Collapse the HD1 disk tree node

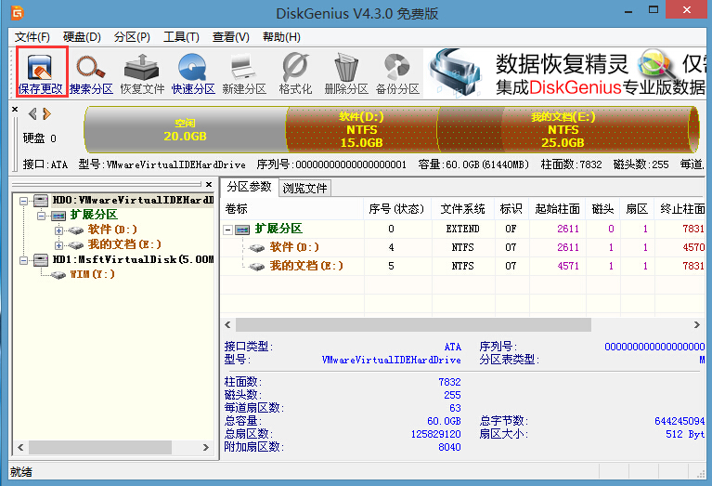pyautogui.click(x=23, y=260)
